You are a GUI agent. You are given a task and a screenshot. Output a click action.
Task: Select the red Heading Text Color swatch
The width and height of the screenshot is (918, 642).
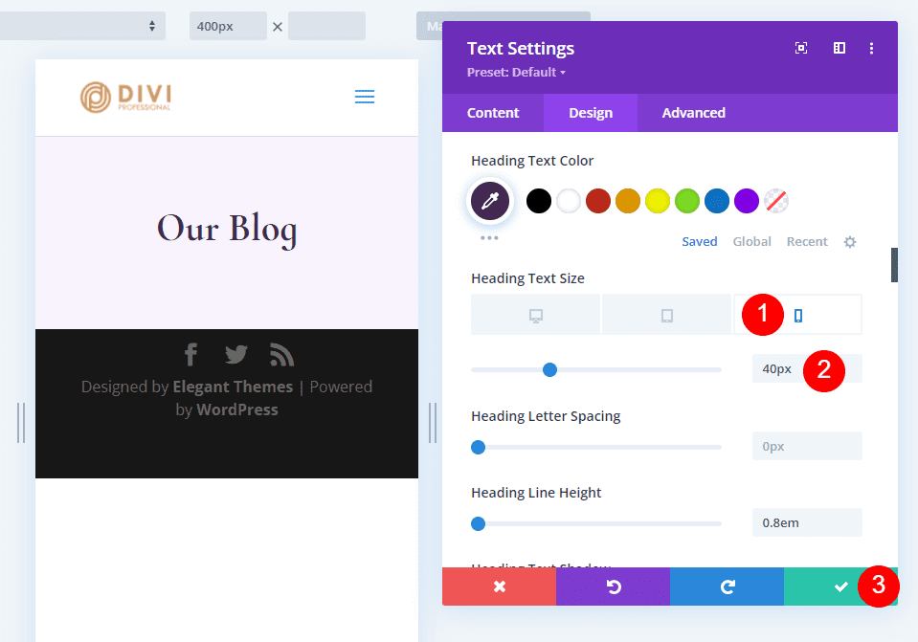click(x=597, y=201)
